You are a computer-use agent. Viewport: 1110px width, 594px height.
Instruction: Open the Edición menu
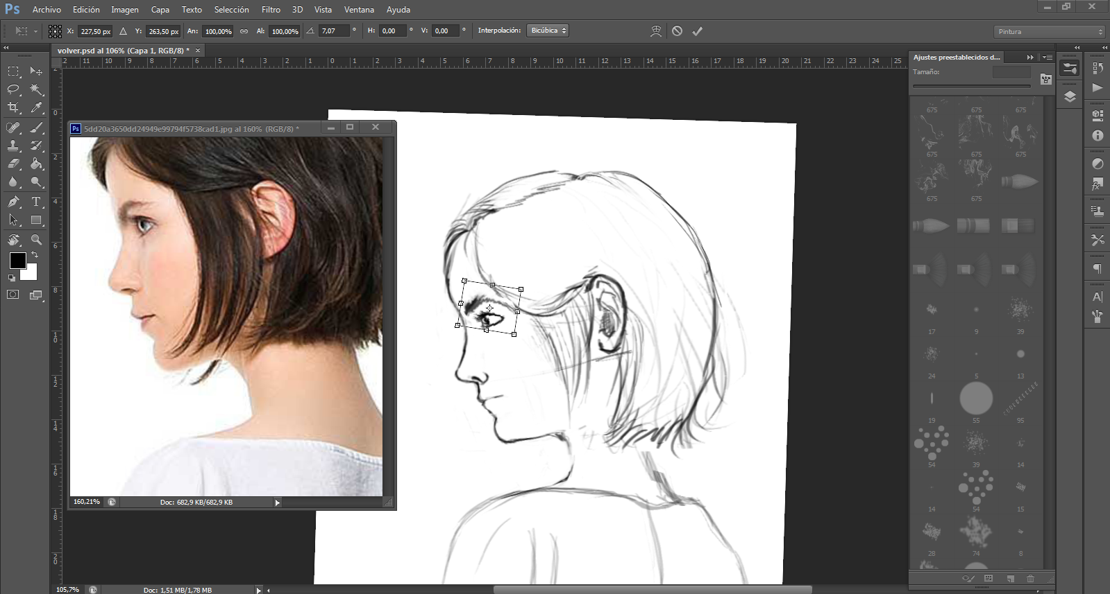tap(86, 10)
